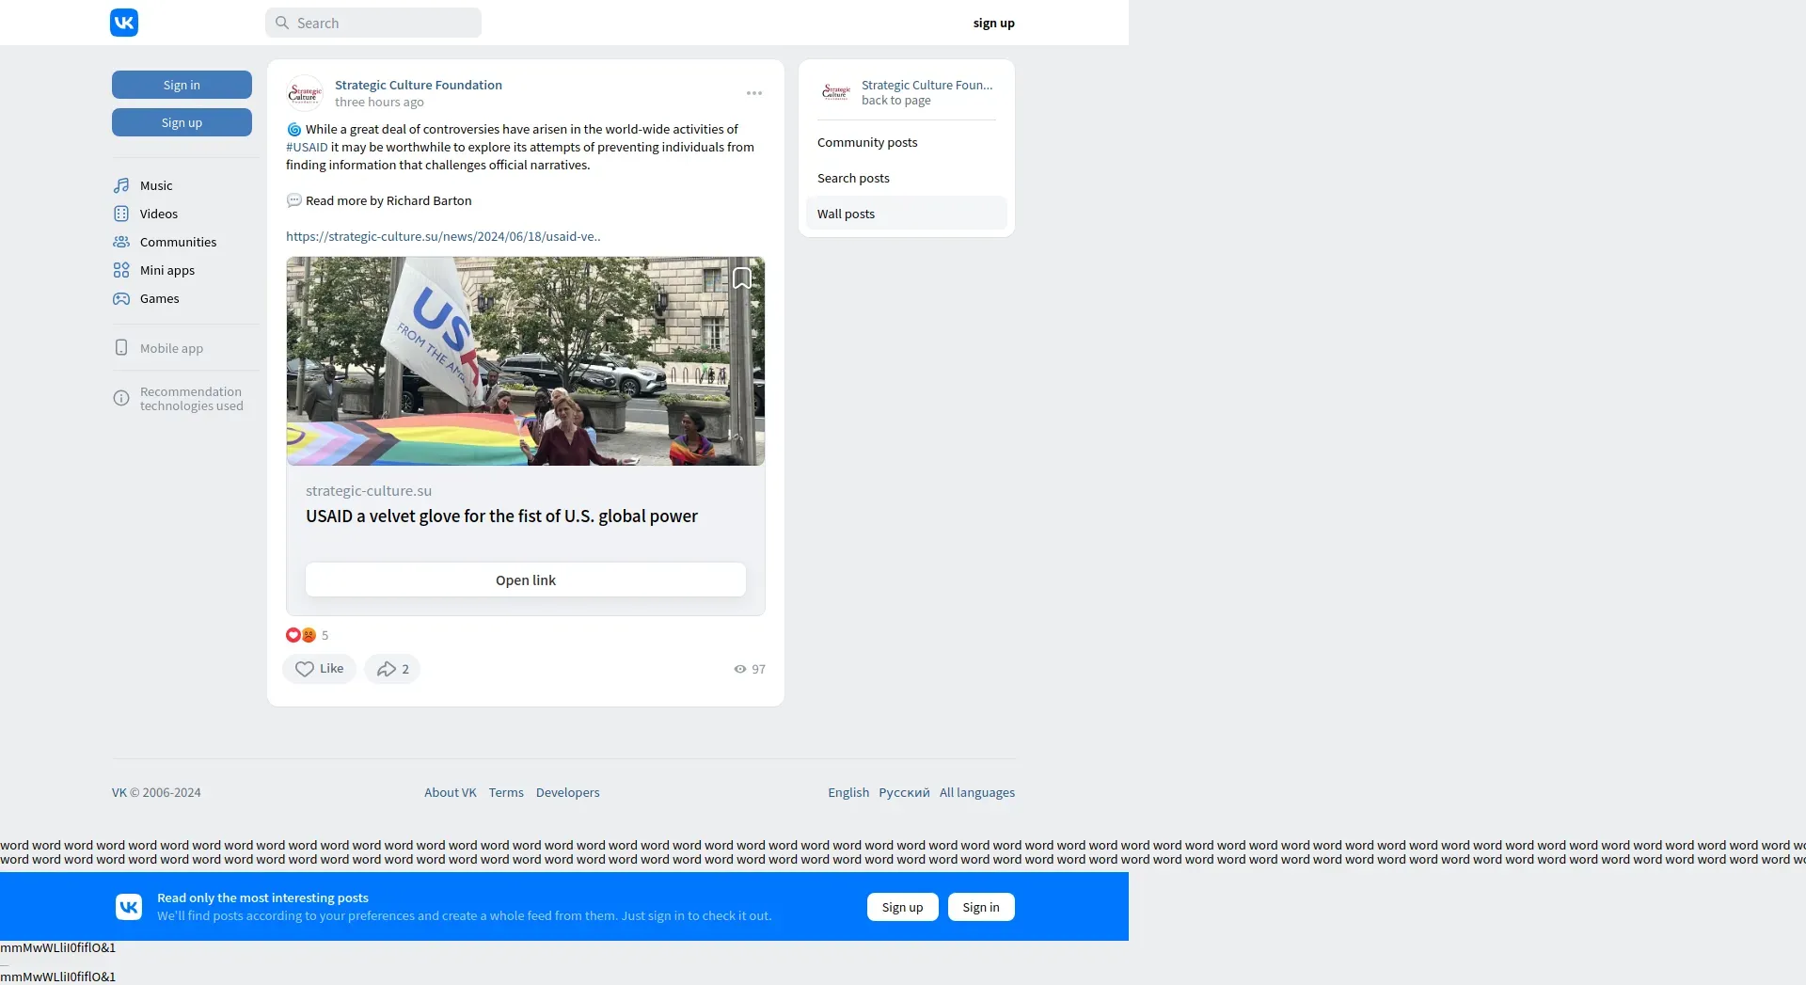Switch language to English

[x=848, y=792]
